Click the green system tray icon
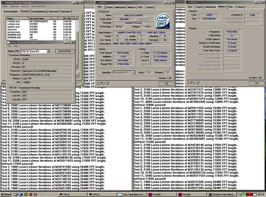The width and height of the screenshot is (266, 197). click(244, 194)
